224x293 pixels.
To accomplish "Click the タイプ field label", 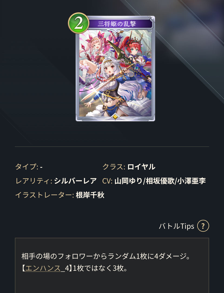I will [27, 167].
